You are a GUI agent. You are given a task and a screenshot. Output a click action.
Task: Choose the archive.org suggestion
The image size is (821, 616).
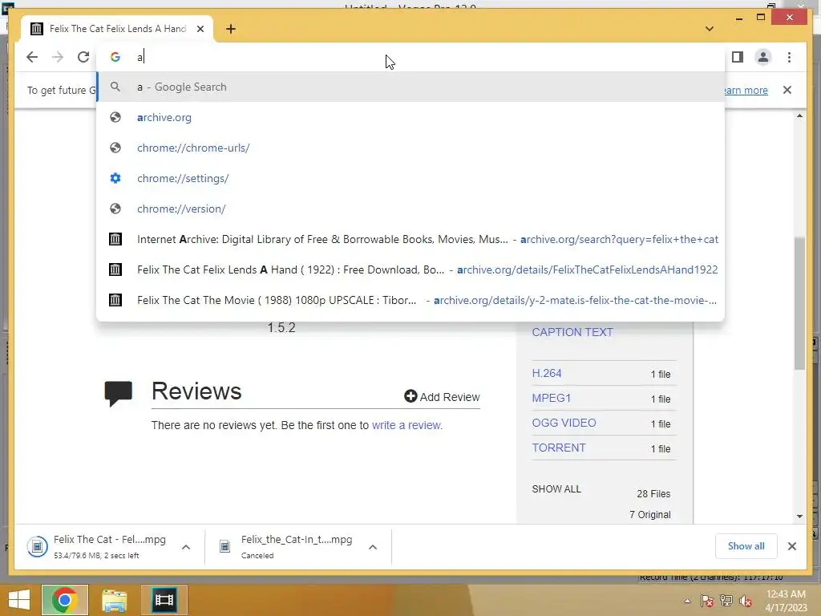point(410,117)
